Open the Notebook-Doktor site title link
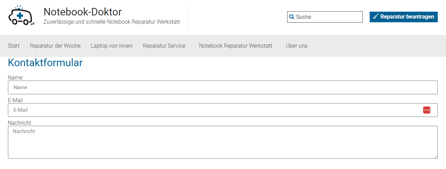Viewport: 446px width, 169px height. pos(83,12)
